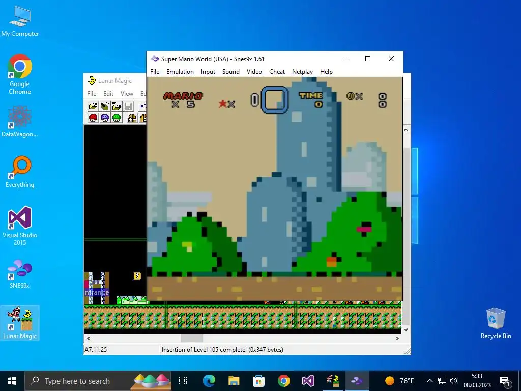Viewport: 521px width, 391px height.
Task: Select the DataWagon desktop shortcut
Action: pos(20,121)
